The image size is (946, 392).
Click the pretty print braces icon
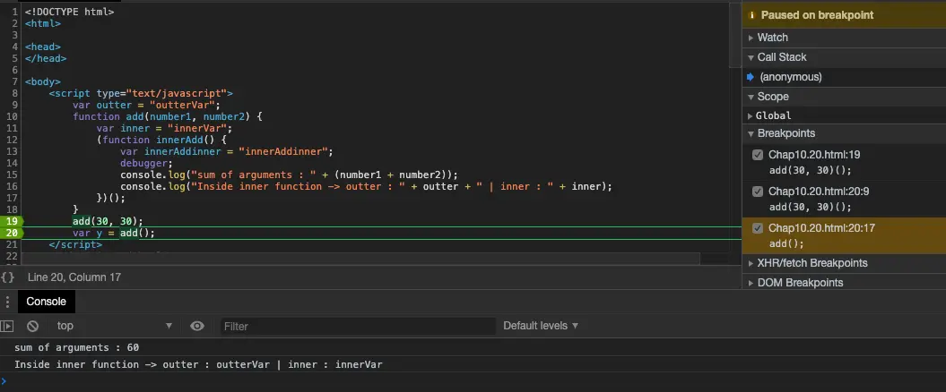(7, 277)
